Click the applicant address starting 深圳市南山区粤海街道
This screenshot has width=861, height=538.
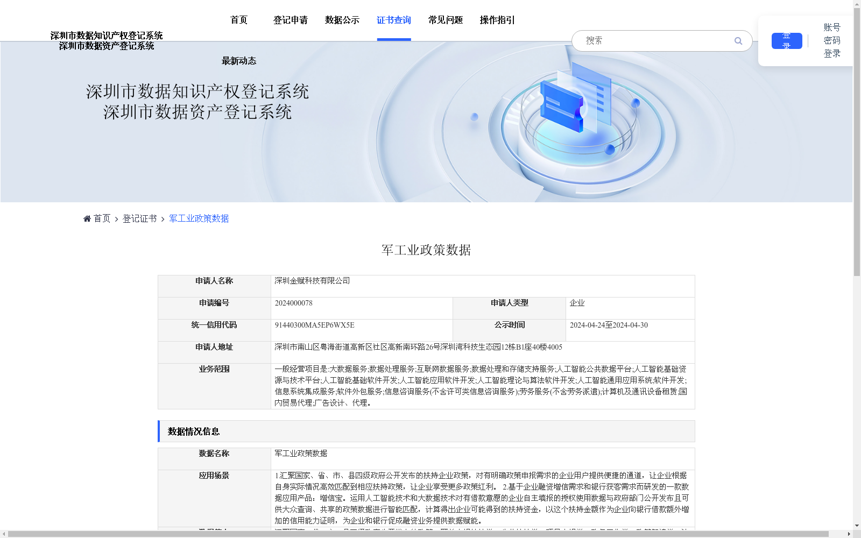tap(418, 347)
